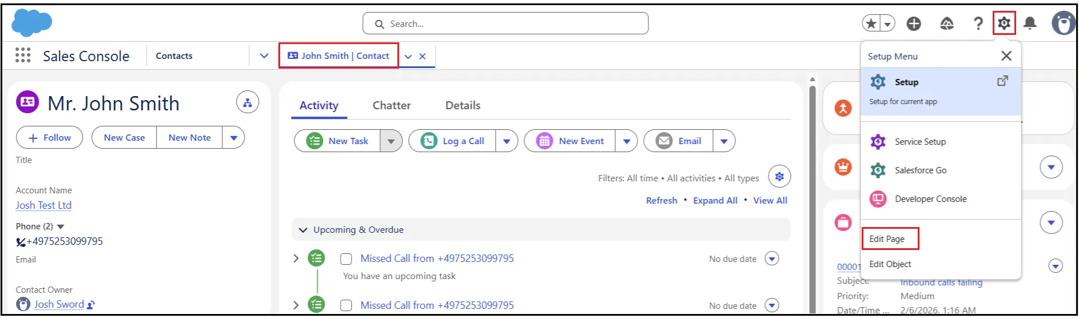Open second Missed Call row action menu
The width and height of the screenshot is (1079, 318).
[772, 305]
